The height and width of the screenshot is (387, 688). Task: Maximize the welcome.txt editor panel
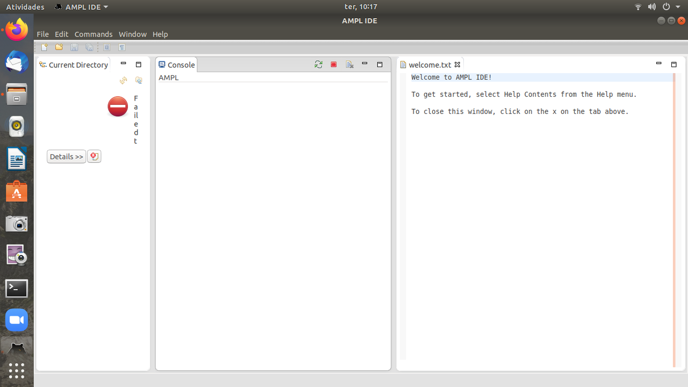673,64
